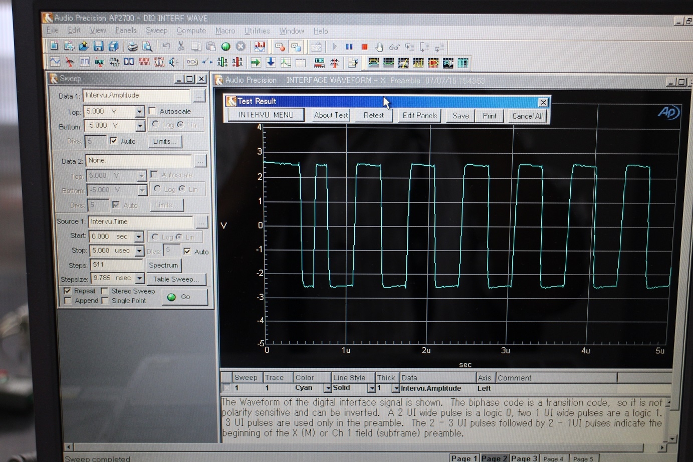Open Print Preview magnifier icon
693x462 pixels.
click(x=147, y=47)
